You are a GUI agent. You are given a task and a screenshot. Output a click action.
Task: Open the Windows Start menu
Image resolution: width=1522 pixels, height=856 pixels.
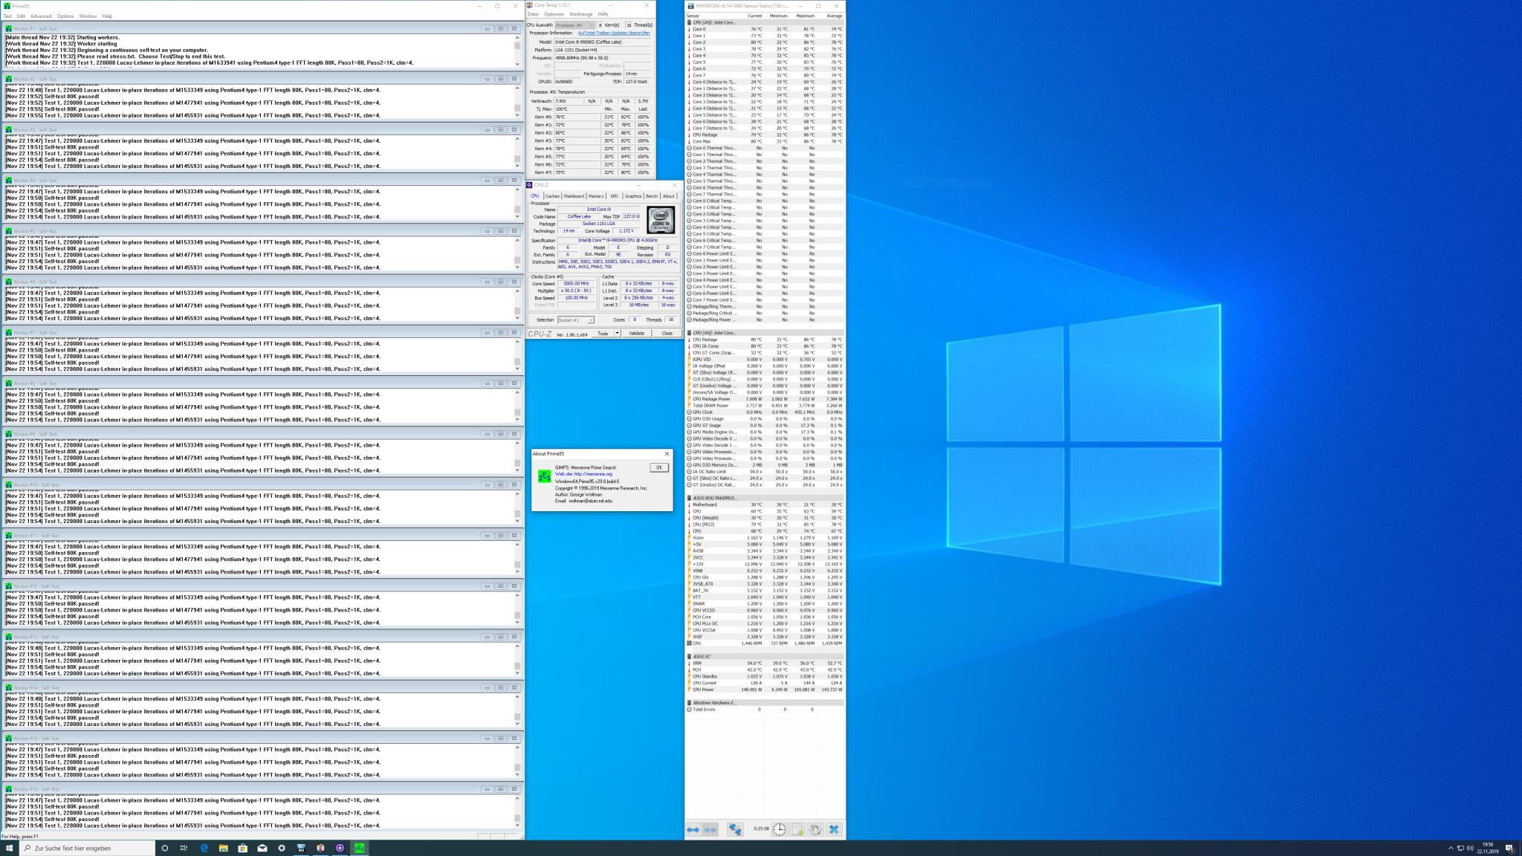[10, 848]
